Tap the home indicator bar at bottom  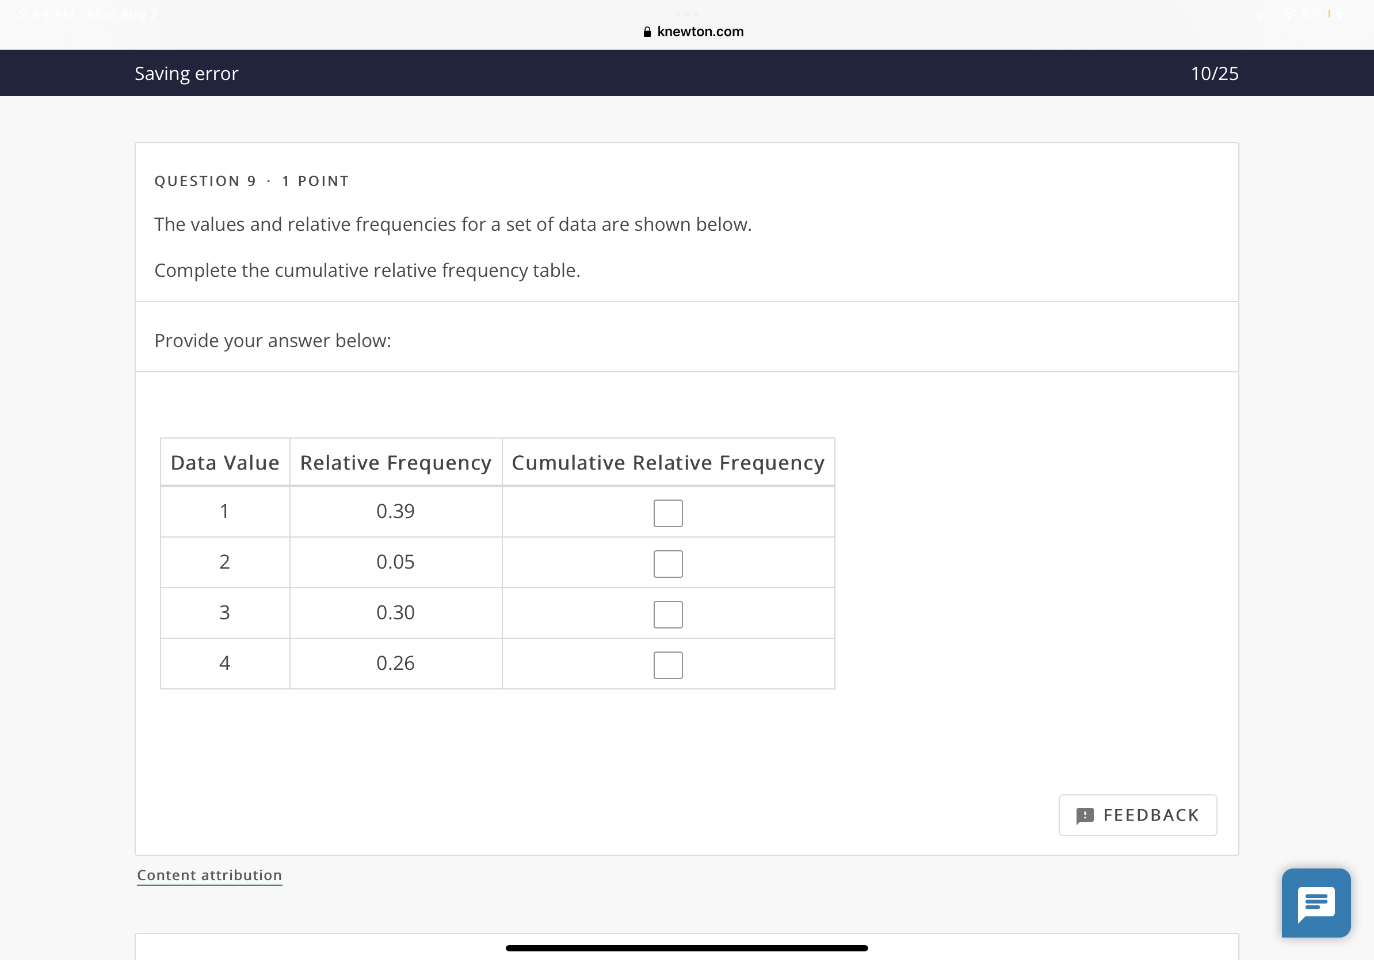[686, 947]
